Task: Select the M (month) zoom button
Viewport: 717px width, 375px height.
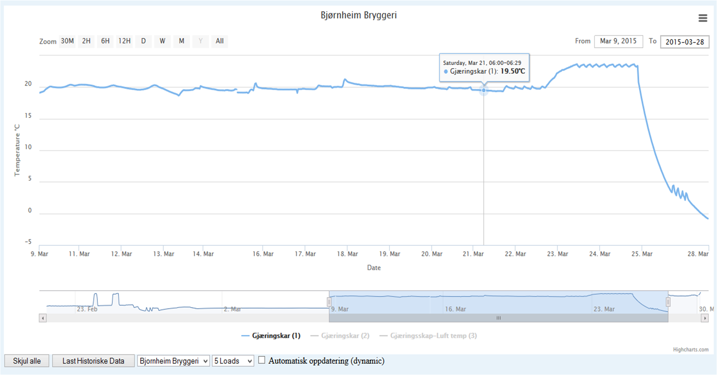Action: click(181, 41)
